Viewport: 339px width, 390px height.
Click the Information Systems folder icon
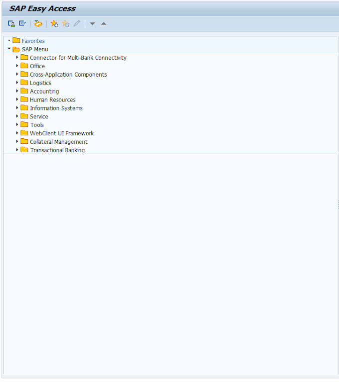pos(24,107)
